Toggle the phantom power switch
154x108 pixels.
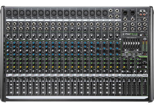pyautogui.click(x=141, y=35)
